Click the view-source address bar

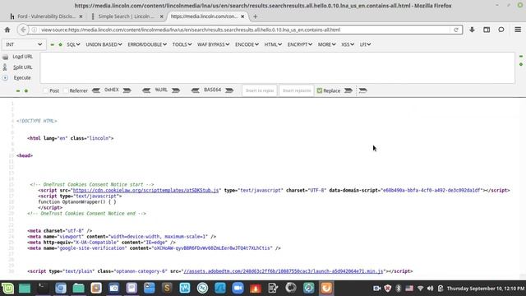[245, 30]
